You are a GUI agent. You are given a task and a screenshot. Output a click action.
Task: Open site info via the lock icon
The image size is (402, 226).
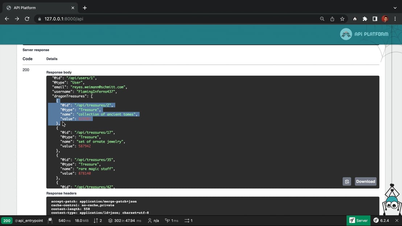coord(39,19)
